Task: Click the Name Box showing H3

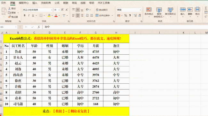Action: coord(8,27)
